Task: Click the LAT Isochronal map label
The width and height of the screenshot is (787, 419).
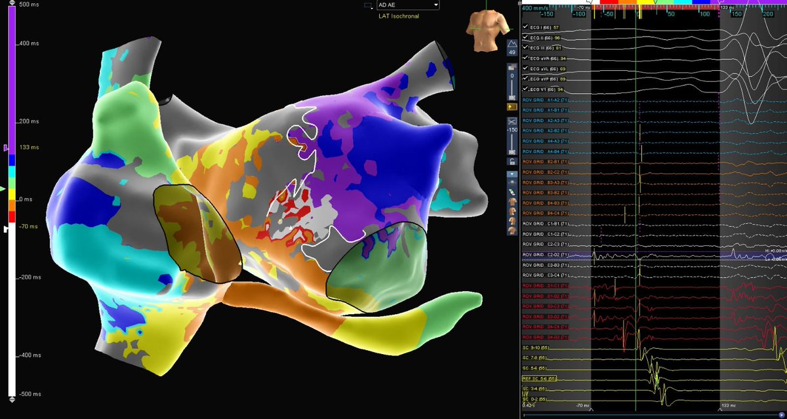Action: point(399,15)
